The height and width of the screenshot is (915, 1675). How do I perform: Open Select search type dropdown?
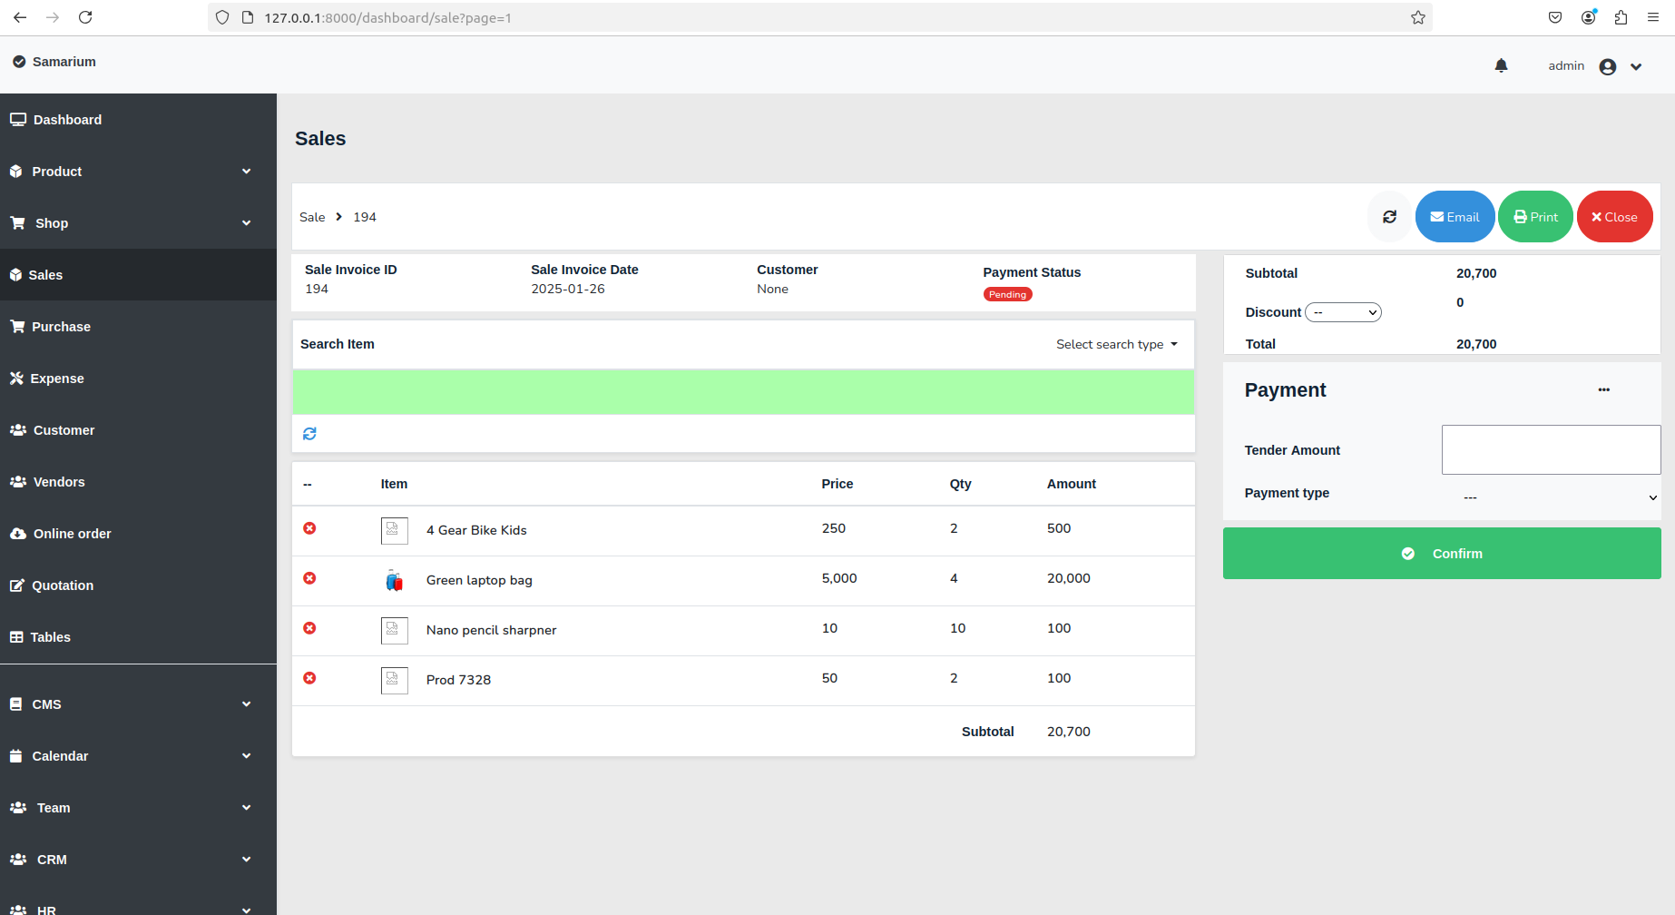point(1117,344)
